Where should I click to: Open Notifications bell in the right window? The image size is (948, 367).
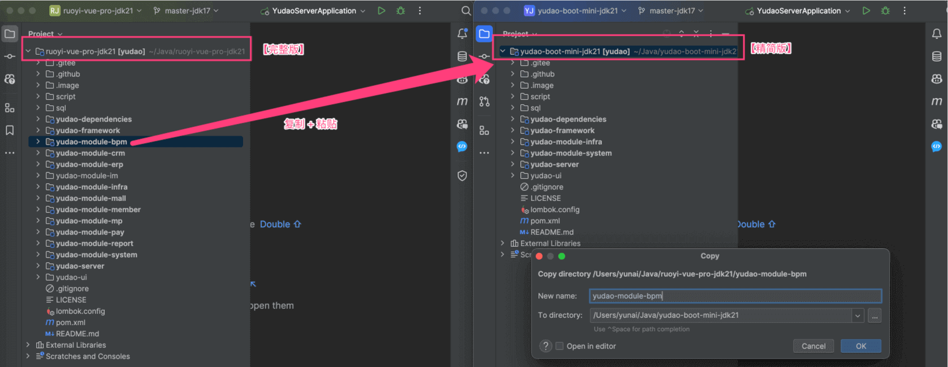click(936, 34)
